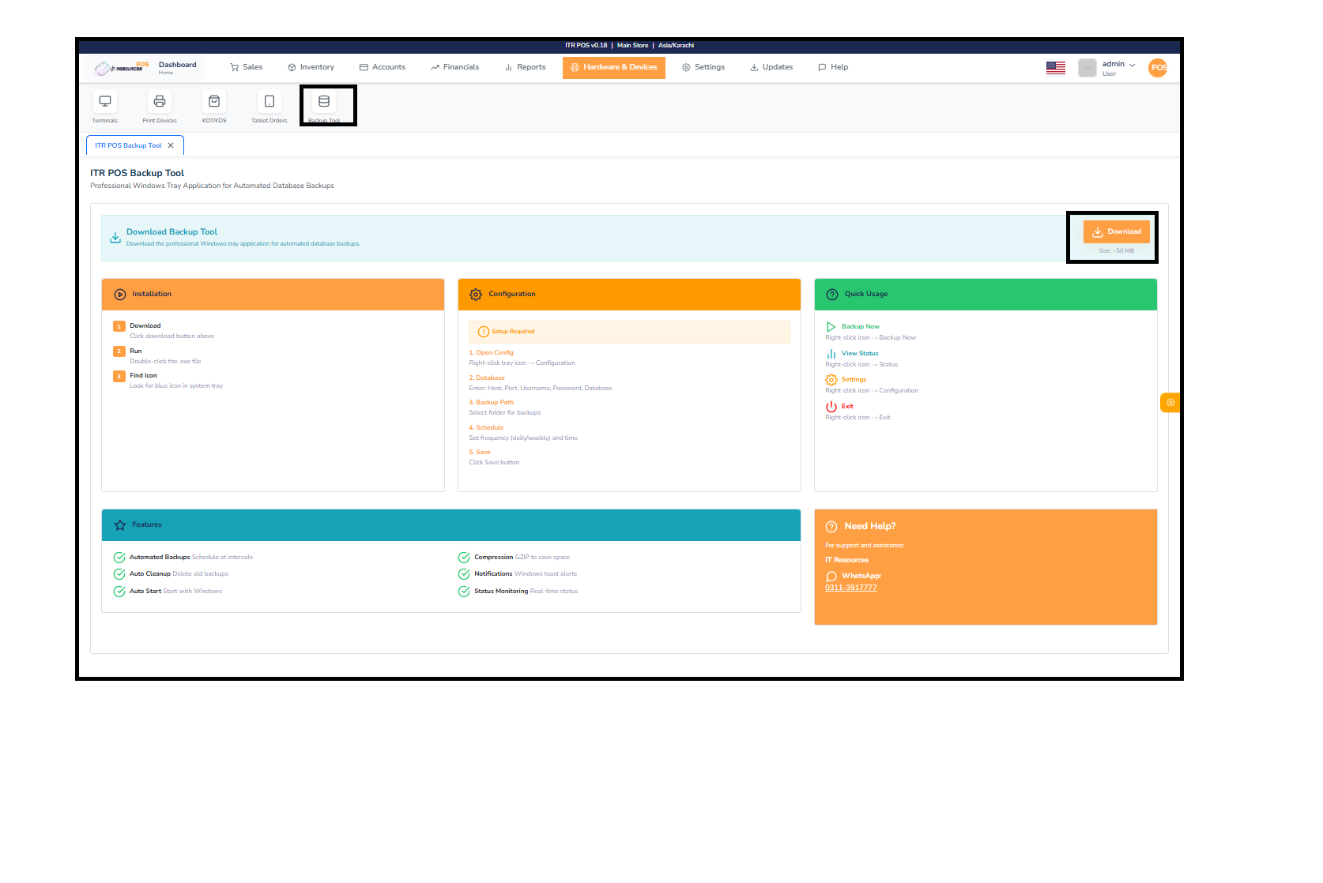Open the Reports menu

pyautogui.click(x=524, y=67)
